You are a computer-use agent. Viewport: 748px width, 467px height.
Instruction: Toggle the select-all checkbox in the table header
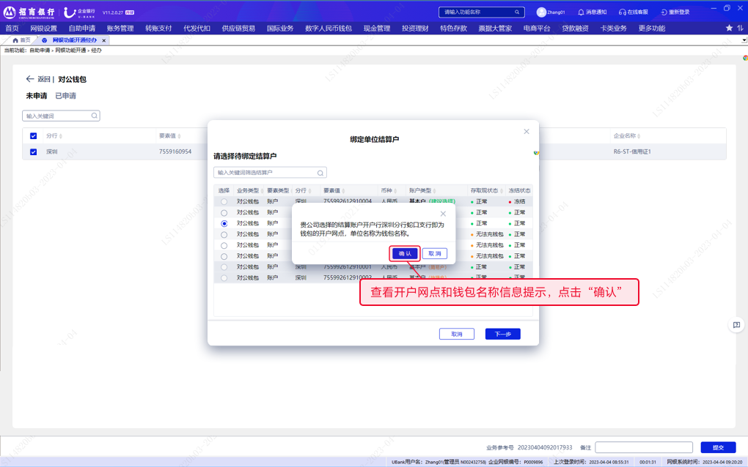click(34, 136)
